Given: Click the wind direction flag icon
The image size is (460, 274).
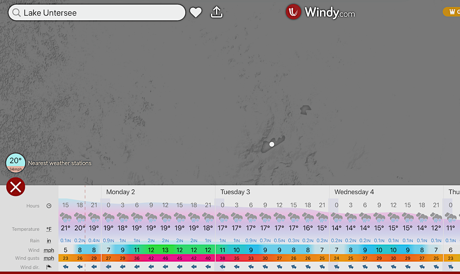Looking at the screenshot, I should tap(49, 267).
